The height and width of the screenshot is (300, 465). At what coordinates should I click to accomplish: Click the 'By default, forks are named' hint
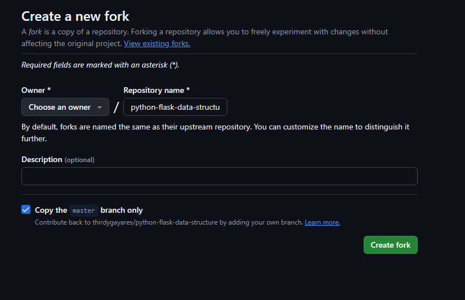(x=215, y=132)
